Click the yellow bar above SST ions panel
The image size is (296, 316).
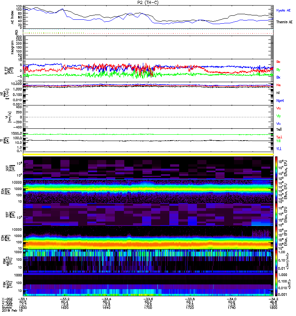(x=148, y=154)
